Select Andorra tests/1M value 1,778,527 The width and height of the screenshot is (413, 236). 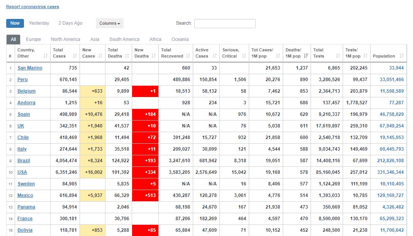(357, 102)
